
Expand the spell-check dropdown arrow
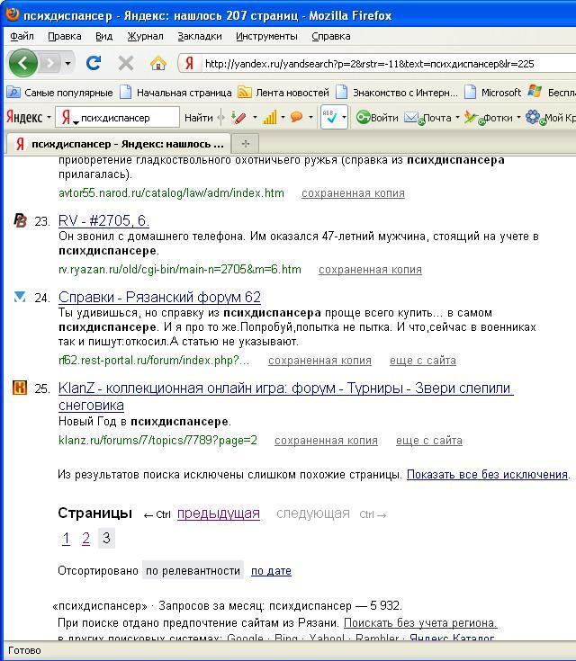pyautogui.click(x=344, y=117)
